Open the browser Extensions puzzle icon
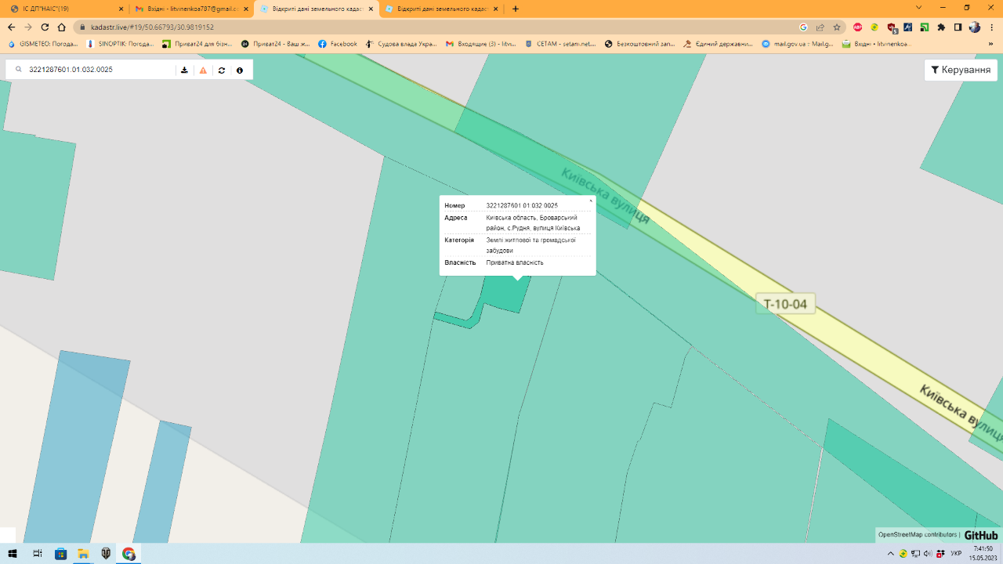 pos(941,27)
